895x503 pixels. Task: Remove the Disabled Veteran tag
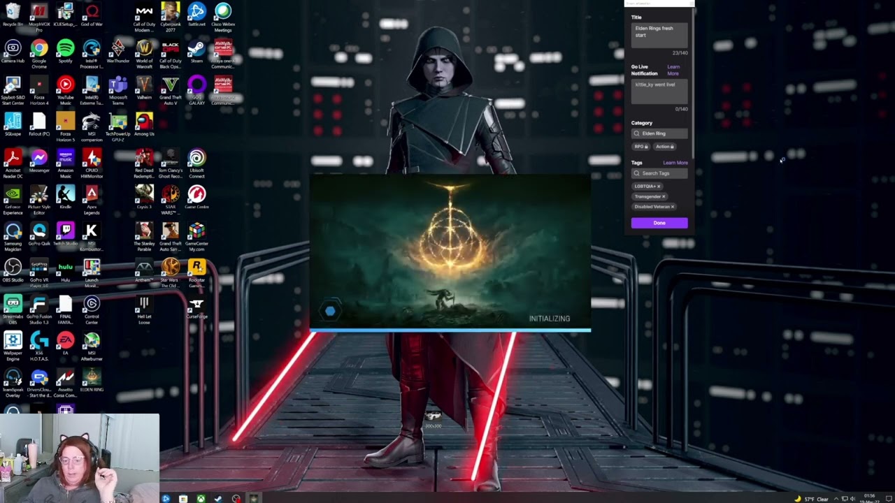673,207
